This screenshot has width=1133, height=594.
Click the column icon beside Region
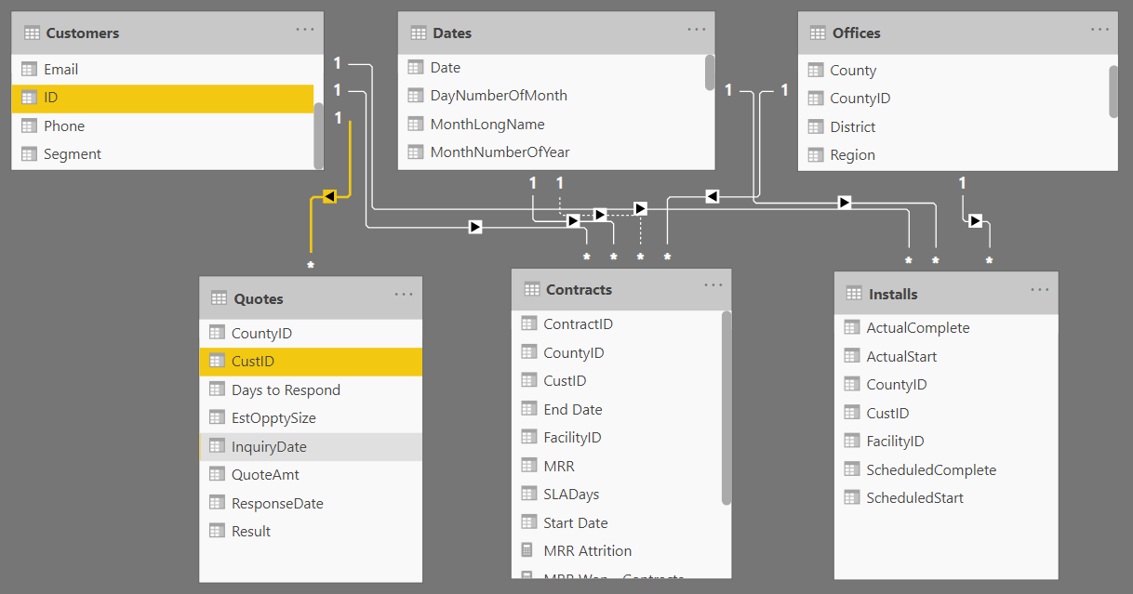[816, 155]
